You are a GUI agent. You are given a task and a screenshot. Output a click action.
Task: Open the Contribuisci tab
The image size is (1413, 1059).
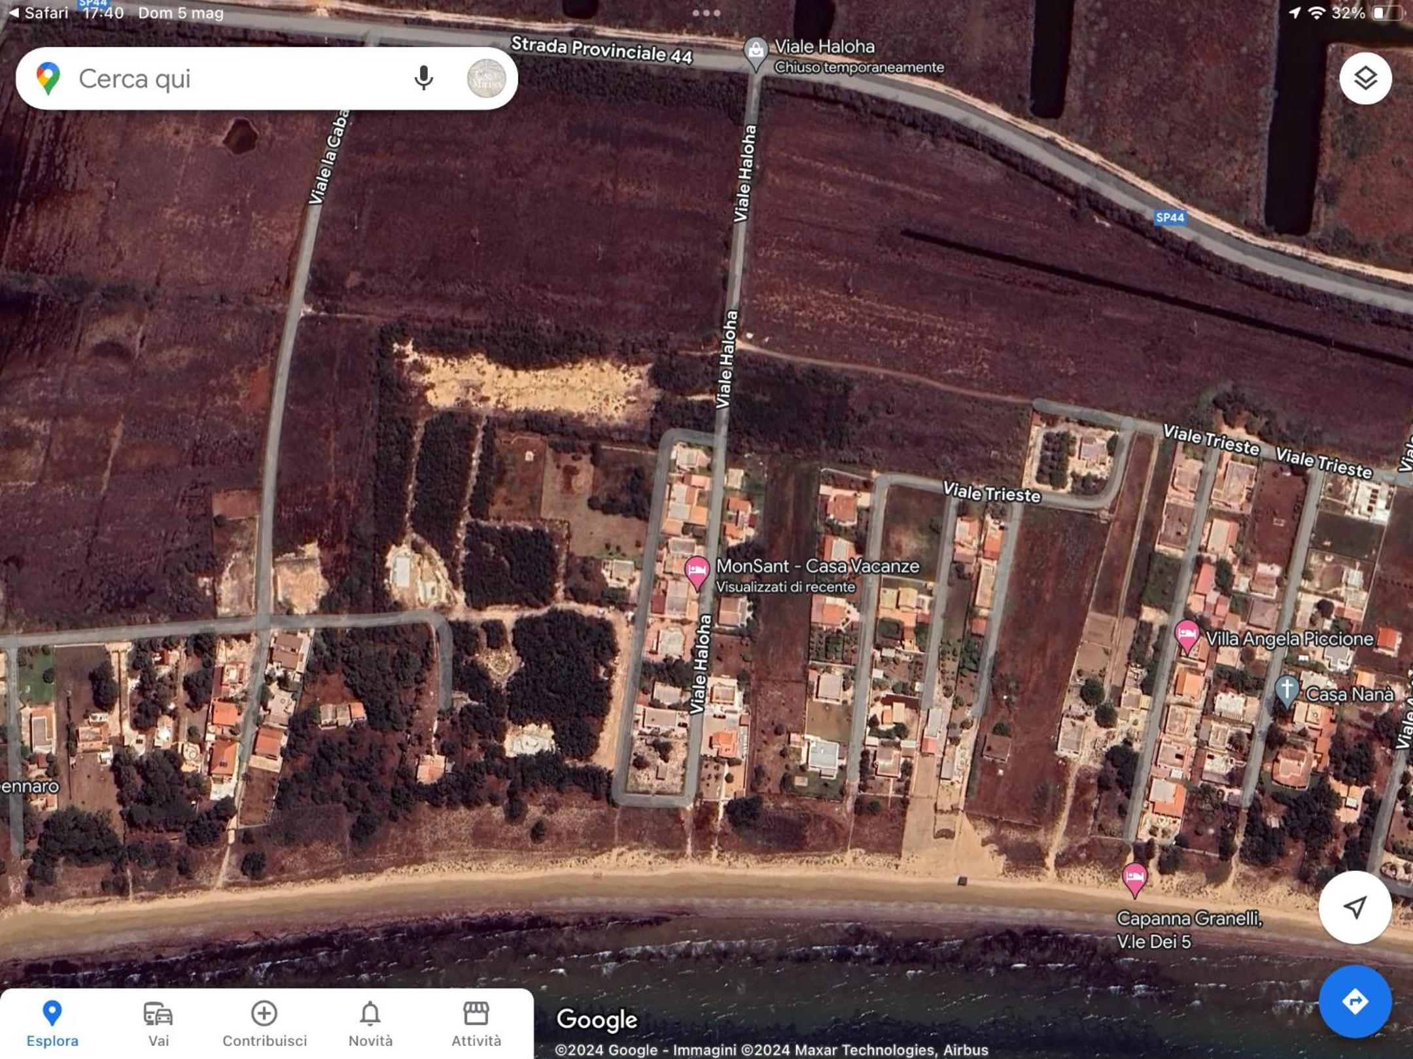(264, 1024)
